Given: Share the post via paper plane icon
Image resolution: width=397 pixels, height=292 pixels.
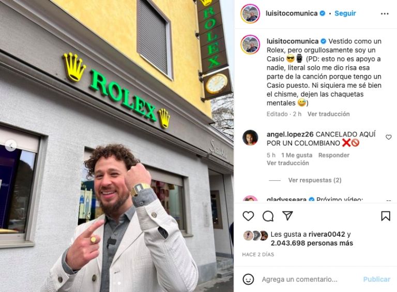Looking at the screenshot, I should click(x=287, y=216).
